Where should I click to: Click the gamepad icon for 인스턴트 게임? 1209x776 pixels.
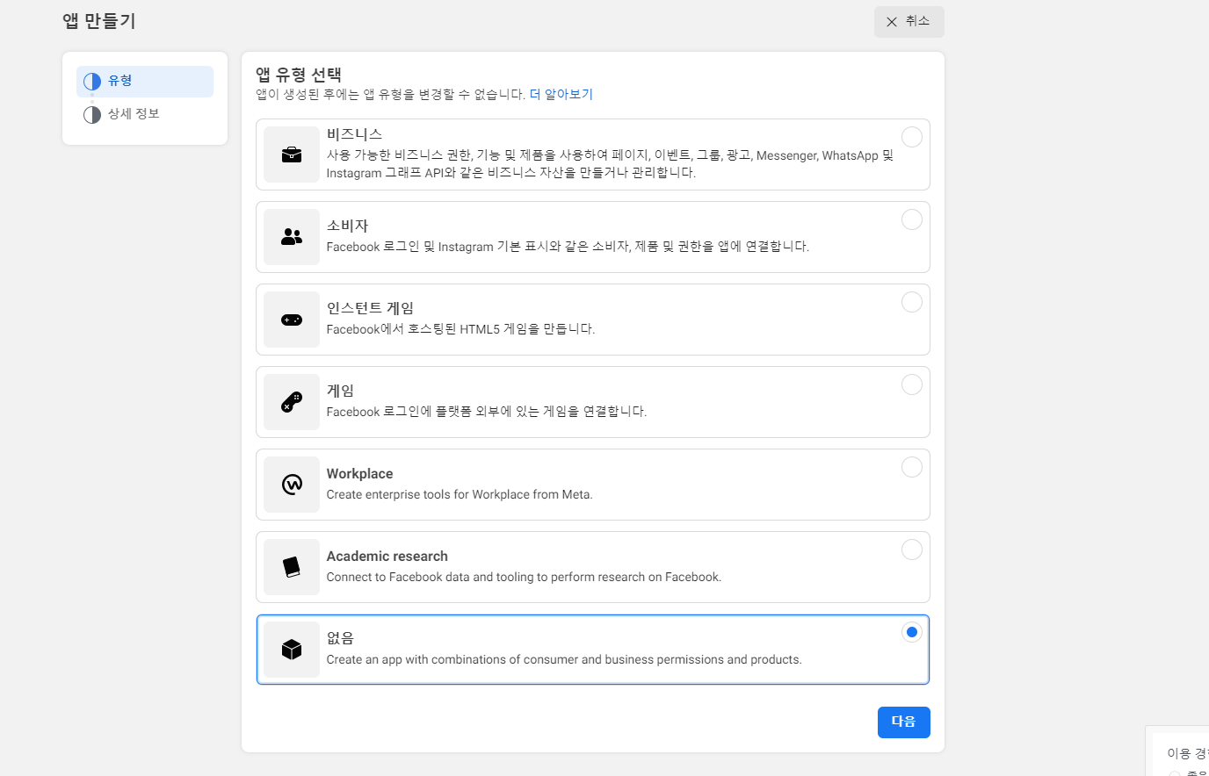point(292,320)
